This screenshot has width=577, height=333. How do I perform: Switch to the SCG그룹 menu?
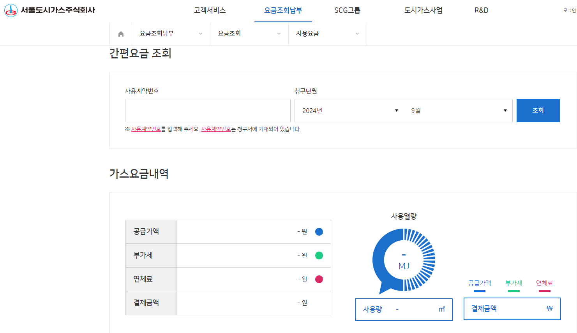tap(346, 11)
